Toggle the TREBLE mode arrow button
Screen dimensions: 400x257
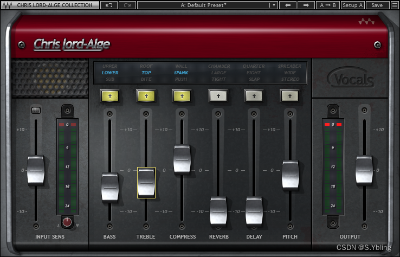146,96
